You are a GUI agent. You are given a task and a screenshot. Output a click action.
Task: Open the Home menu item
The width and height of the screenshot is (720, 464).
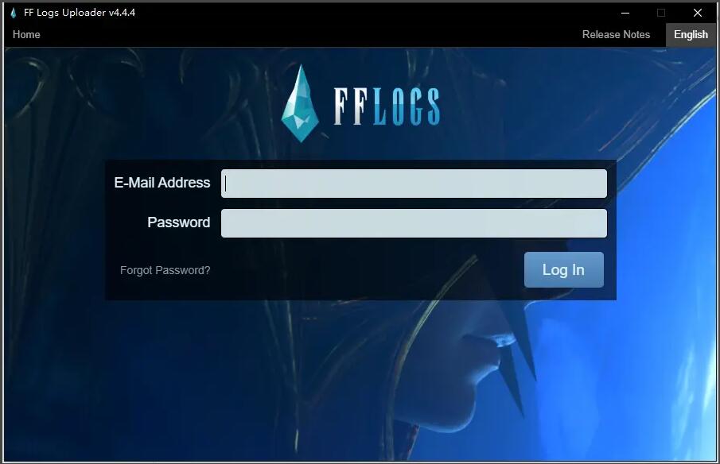click(26, 34)
